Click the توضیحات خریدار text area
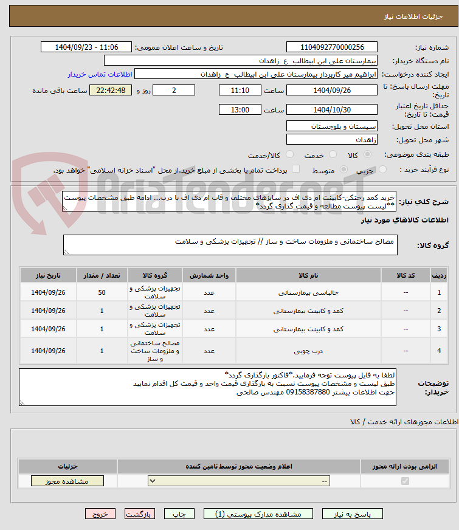Viewport: 459px width, 530px height. (207, 387)
